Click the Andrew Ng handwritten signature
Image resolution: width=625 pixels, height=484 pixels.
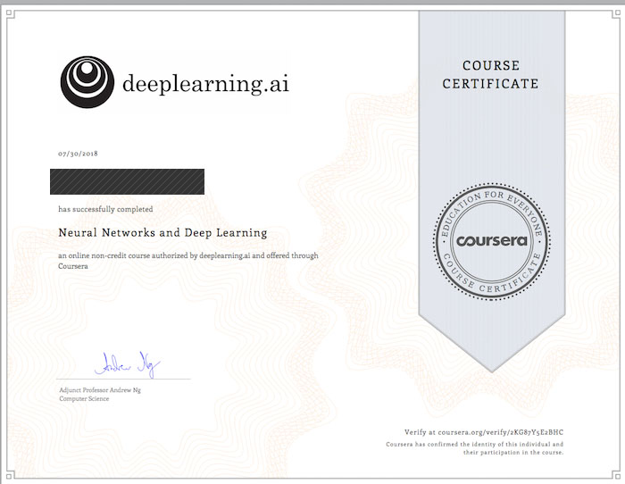pyautogui.click(x=127, y=364)
